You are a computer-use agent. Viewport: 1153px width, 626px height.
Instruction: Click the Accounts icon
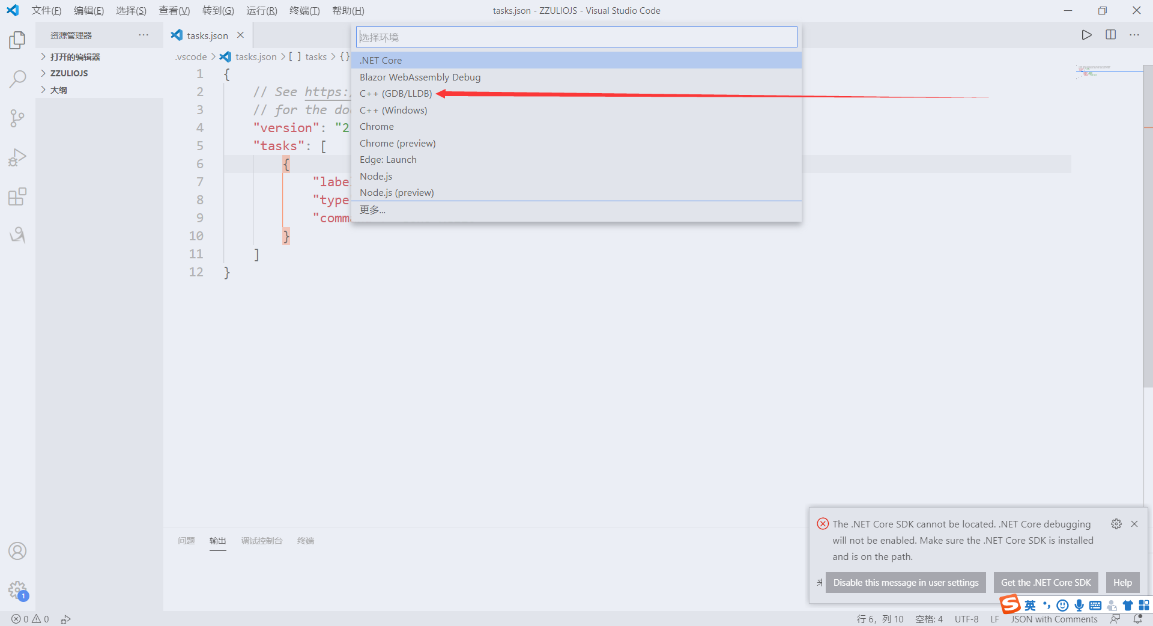[17, 551]
